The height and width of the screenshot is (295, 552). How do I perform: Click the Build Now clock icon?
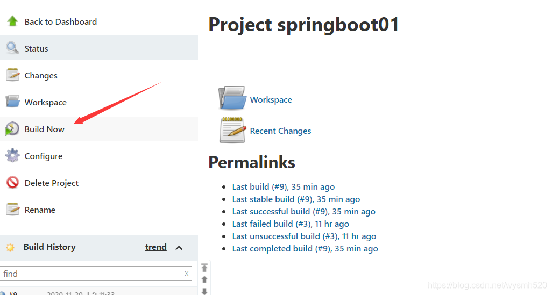click(x=12, y=128)
